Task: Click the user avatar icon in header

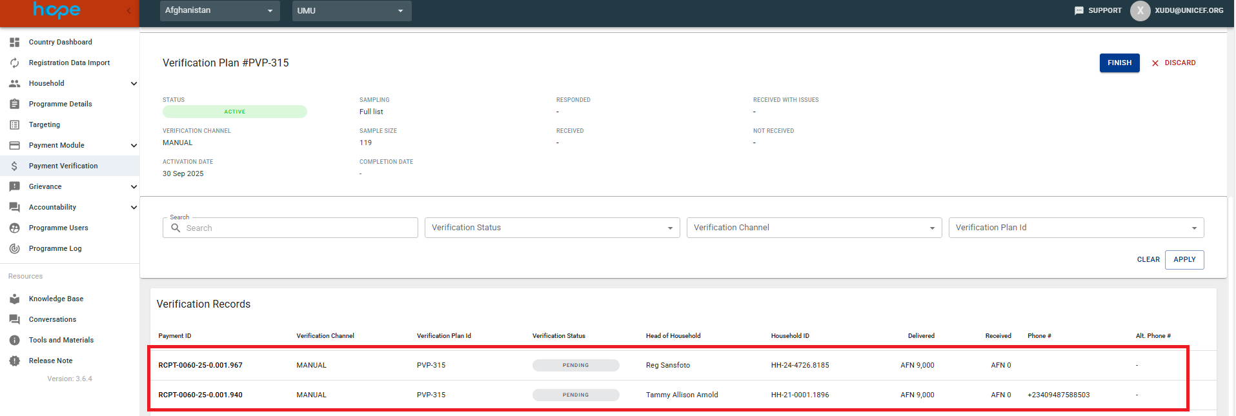Action: (x=1140, y=10)
